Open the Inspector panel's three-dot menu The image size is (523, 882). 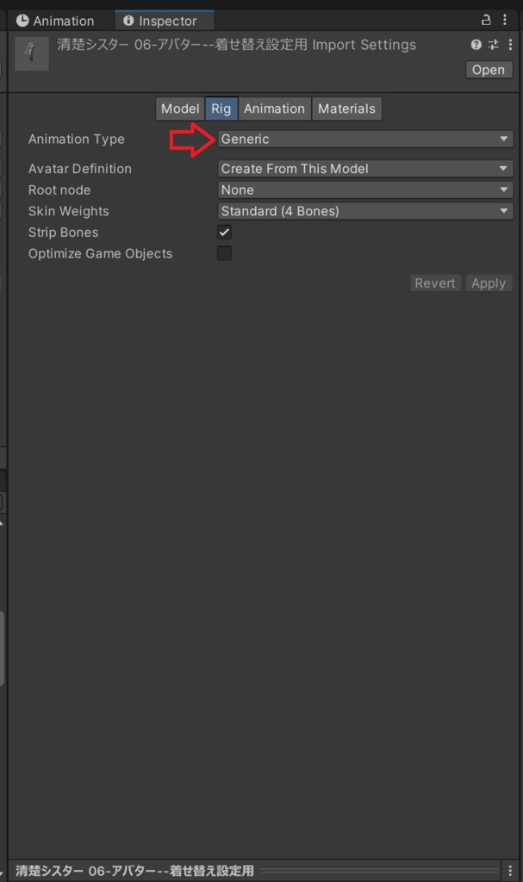505,21
